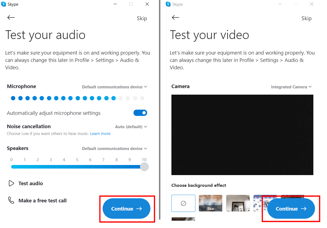Select the room interior background thumbnail
Screen dimensions: 327x228
238,203
